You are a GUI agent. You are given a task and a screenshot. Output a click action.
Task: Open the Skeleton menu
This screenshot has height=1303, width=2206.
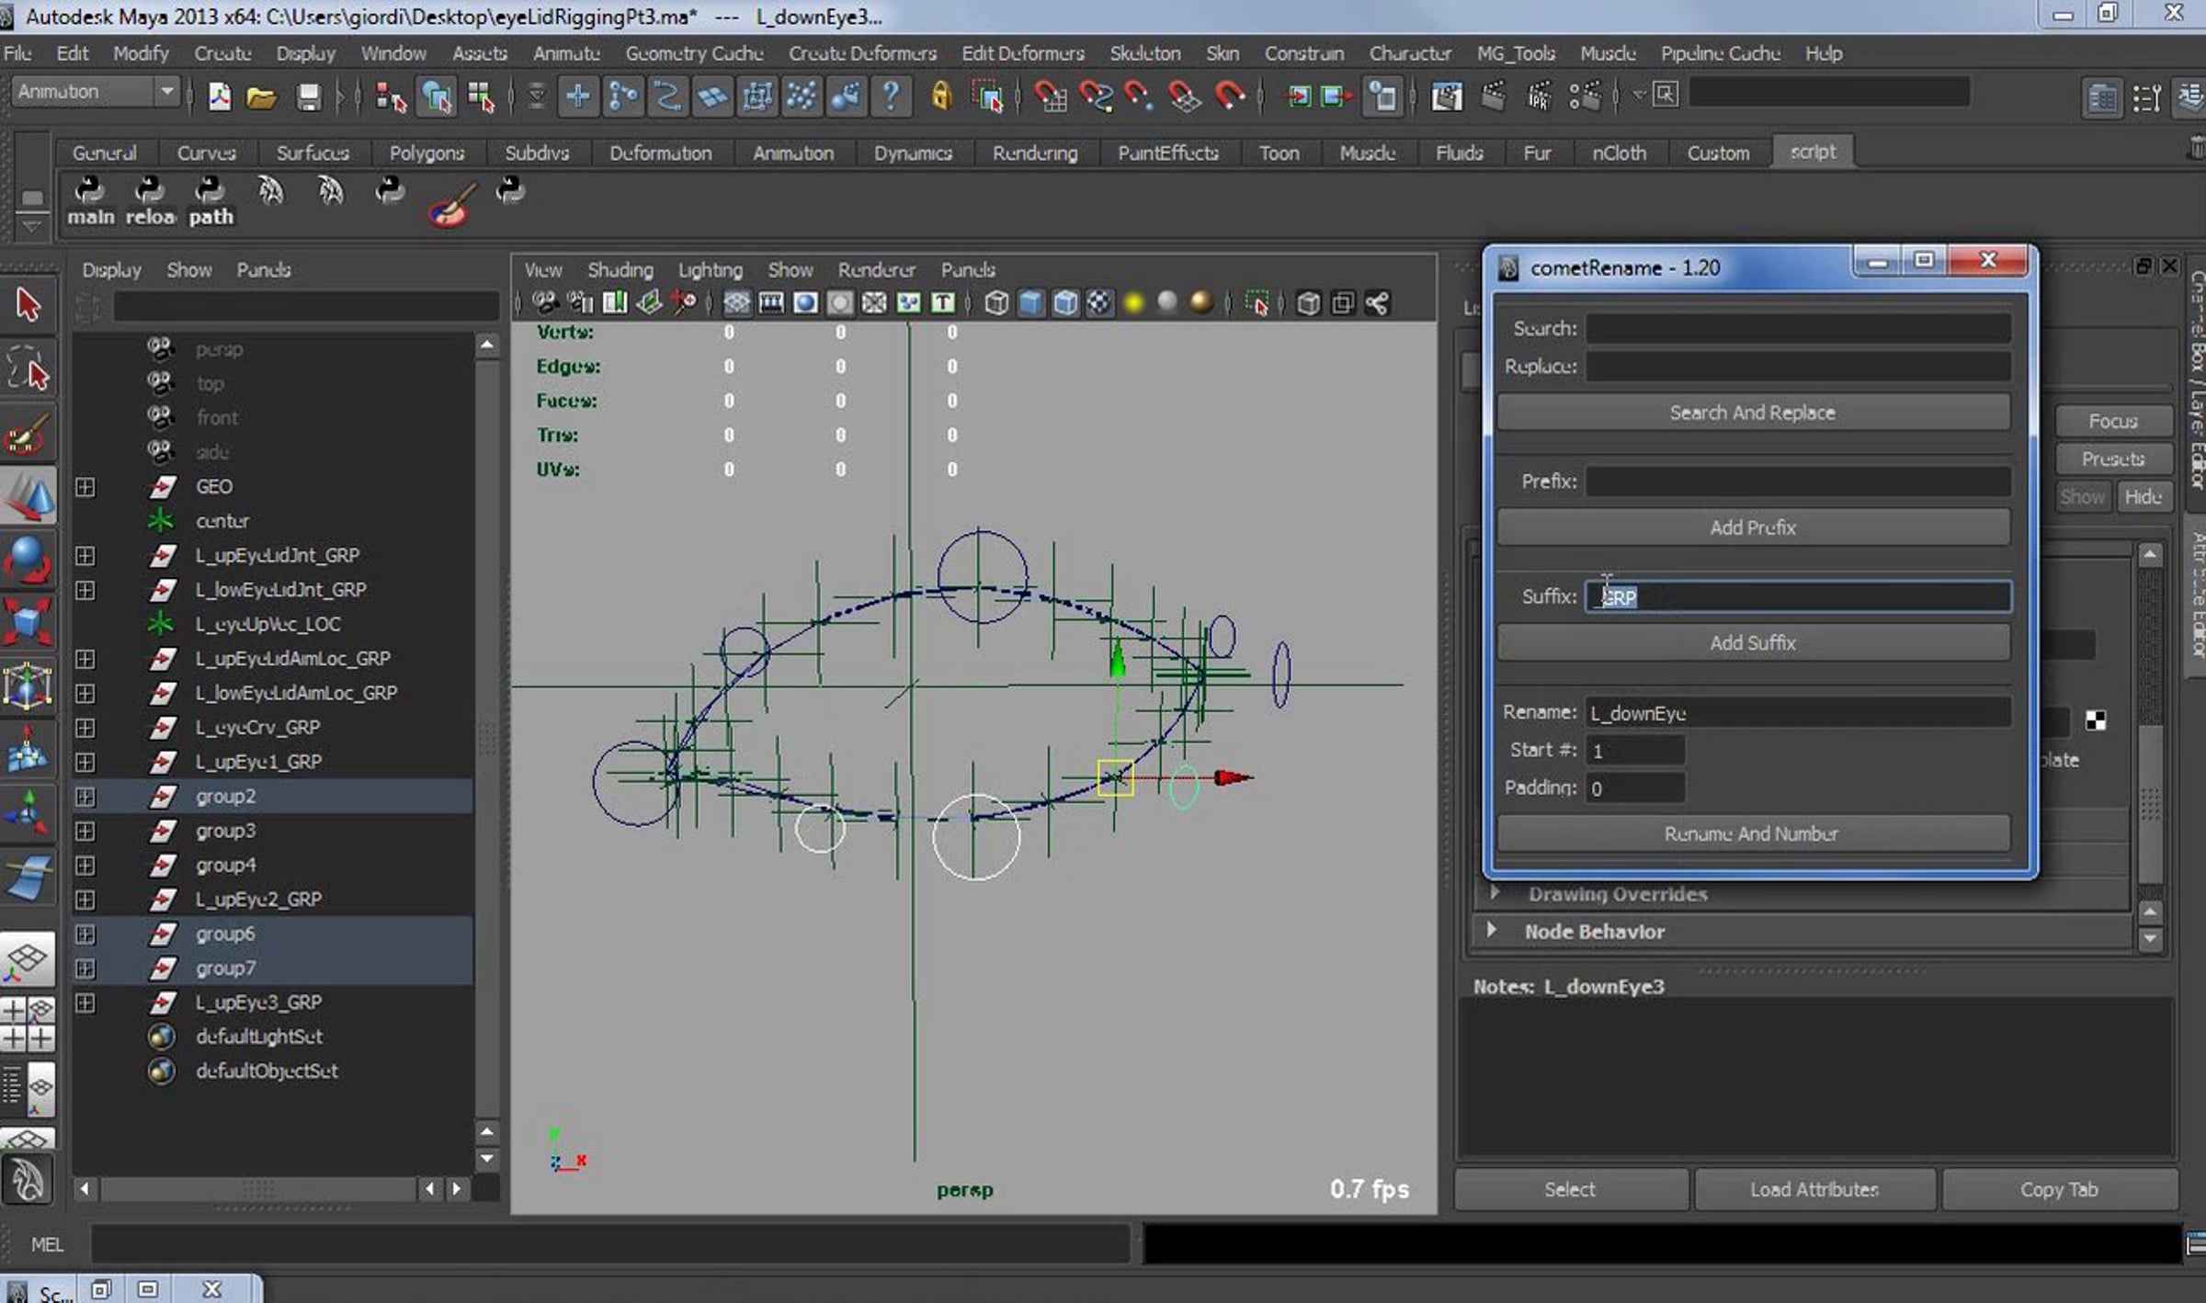click(1144, 53)
